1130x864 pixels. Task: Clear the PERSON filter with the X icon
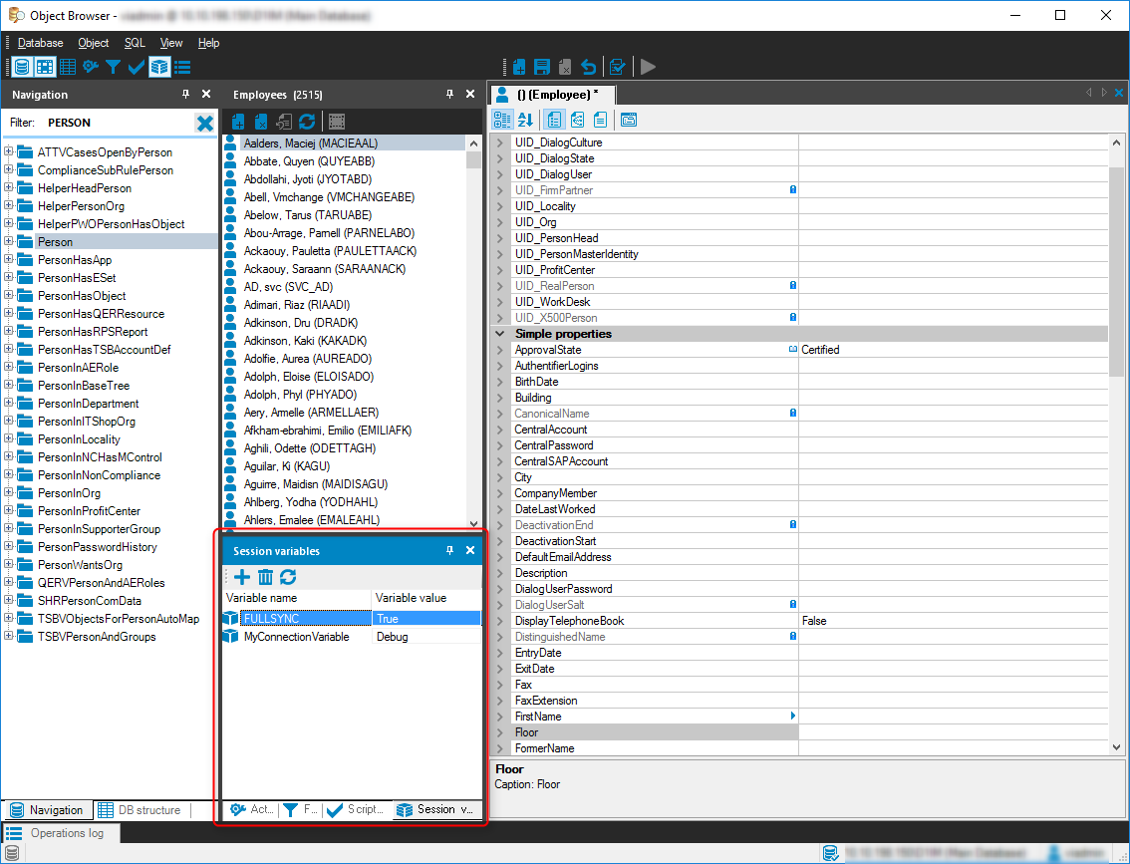click(204, 123)
